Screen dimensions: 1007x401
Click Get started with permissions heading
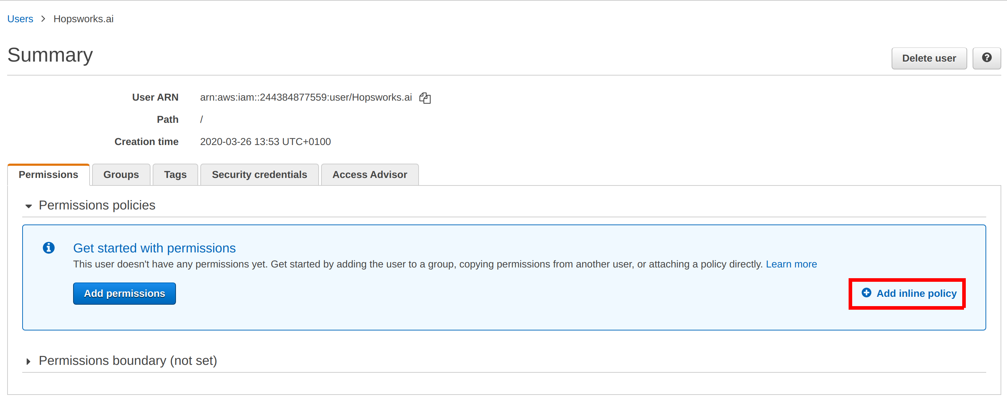(x=154, y=248)
